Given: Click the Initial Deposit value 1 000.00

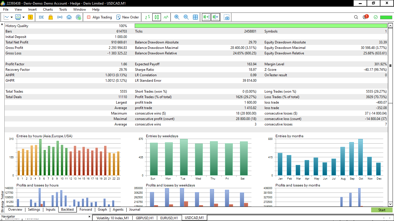Looking at the screenshot, I should pos(121,37).
